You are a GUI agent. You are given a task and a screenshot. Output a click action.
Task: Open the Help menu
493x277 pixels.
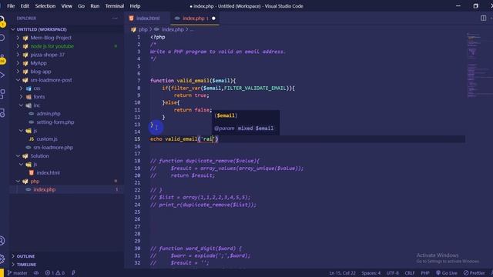135,6
